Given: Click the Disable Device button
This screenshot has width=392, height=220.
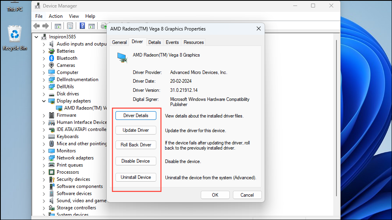Looking at the screenshot, I should click(x=136, y=161).
